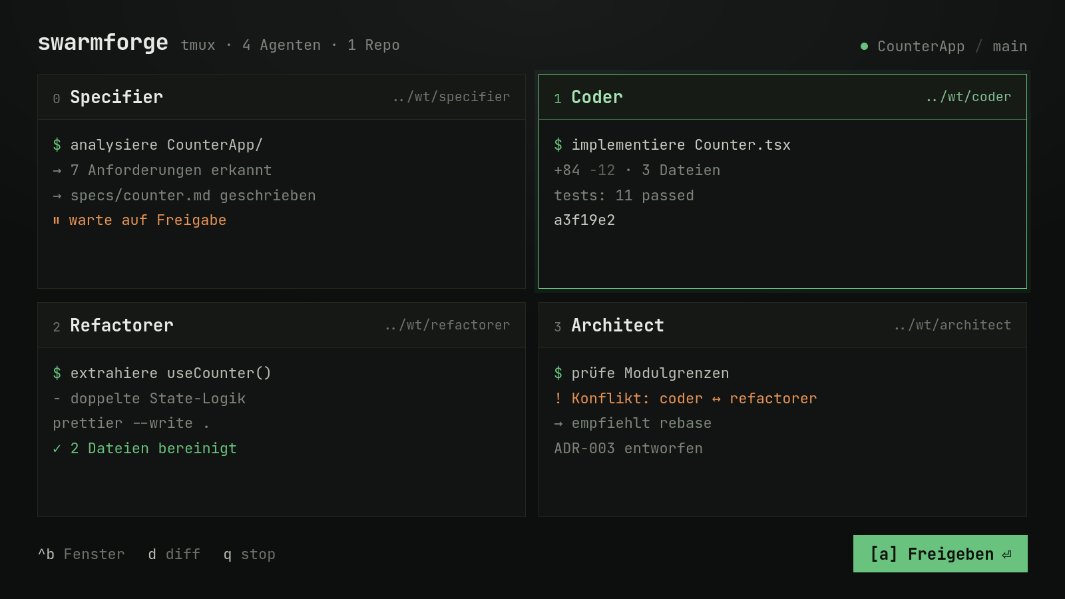Click commit hash a3f19e2
This screenshot has height=599, width=1065.
click(584, 220)
